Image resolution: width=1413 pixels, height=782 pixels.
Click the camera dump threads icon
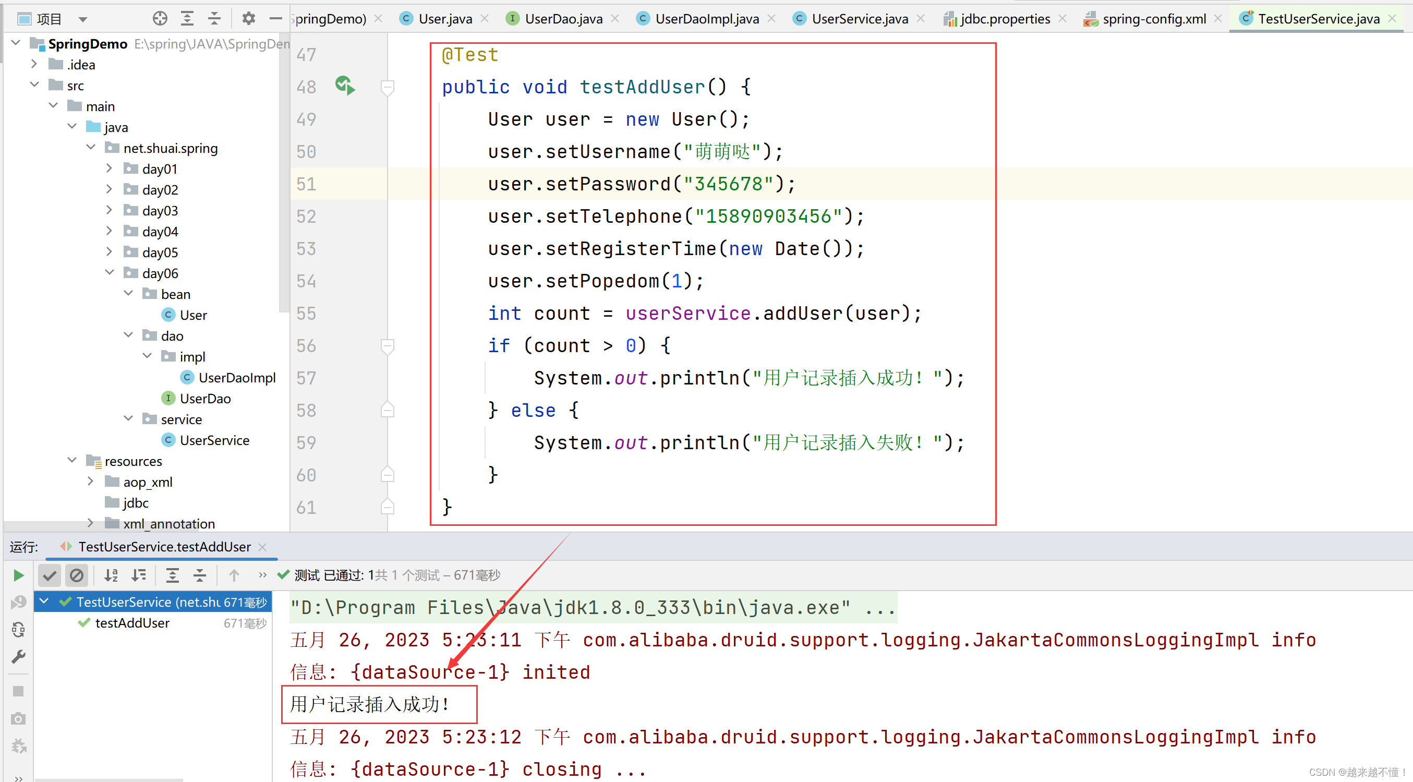point(18,719)
